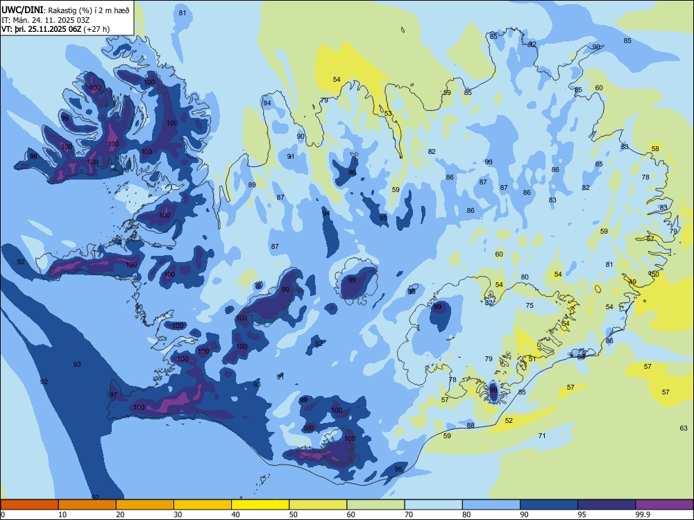
Task: Click the humidity label 81 near top
Action: tap(183, 12)
